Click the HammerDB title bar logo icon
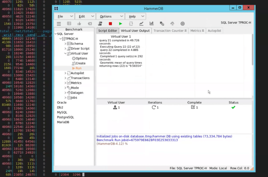This screenshot has width=268, height=177. (56, 8)
